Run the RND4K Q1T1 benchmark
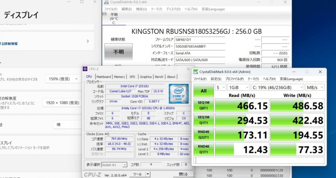The height and width of the screenshot is (178, 336). [204, 149]
